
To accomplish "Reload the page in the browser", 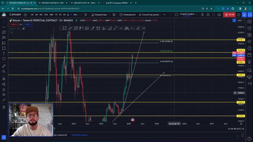I will click(x=13, y=9).
